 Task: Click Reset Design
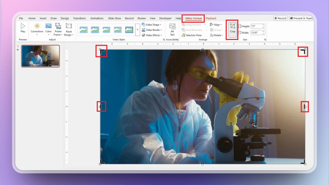coord(68,29)
